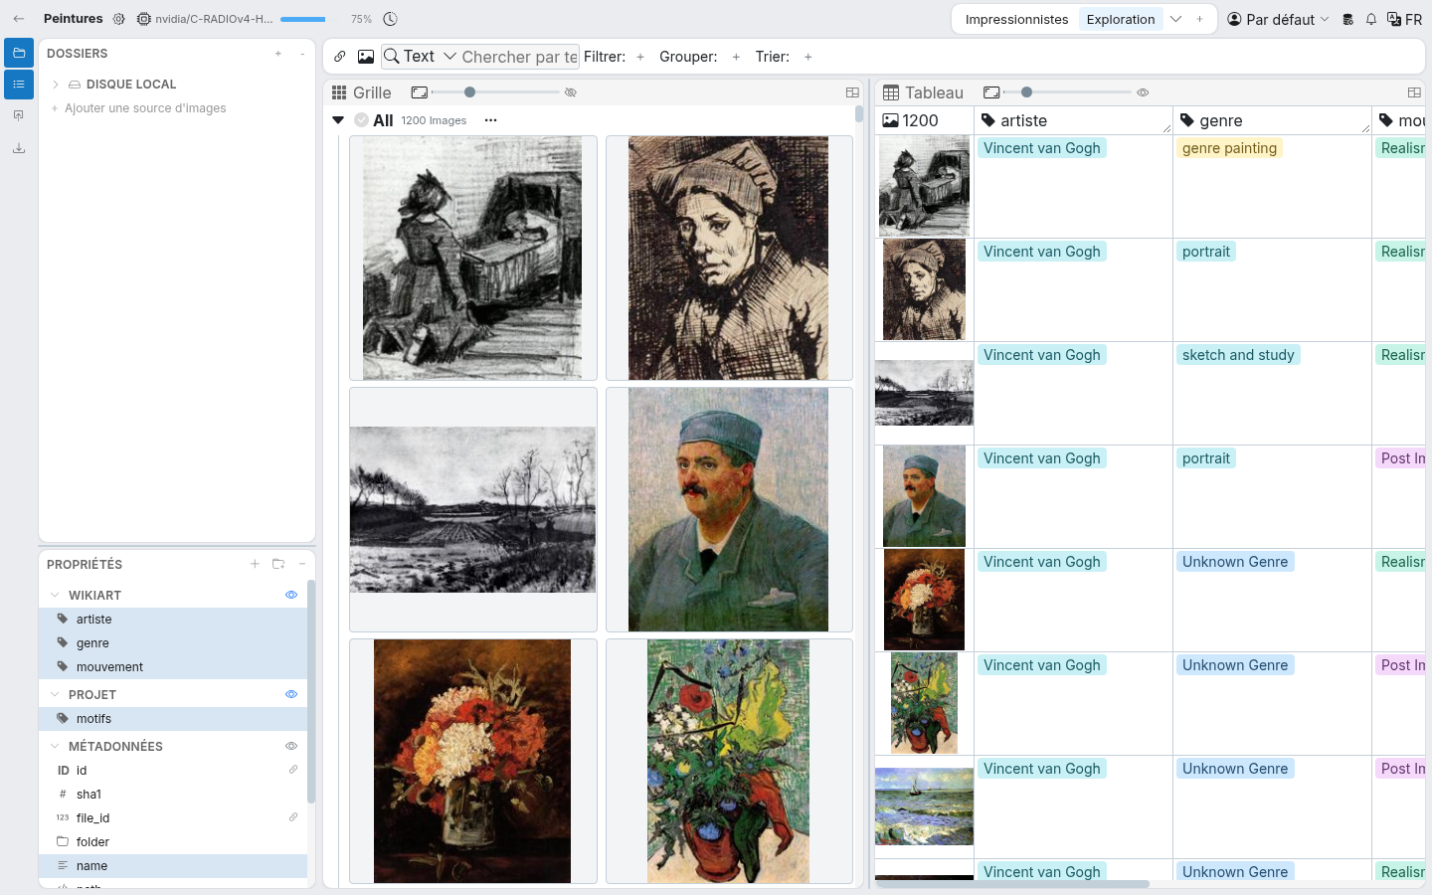Switch to Impressionnistes tab

1016,19
